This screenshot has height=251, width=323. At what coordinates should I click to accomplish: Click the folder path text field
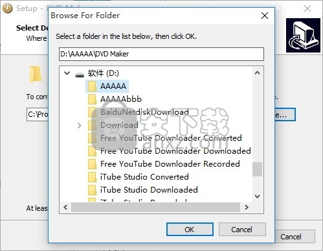tap(161, 54)
